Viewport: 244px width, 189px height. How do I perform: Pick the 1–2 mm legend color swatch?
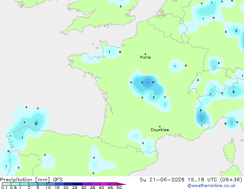[24, 184]
